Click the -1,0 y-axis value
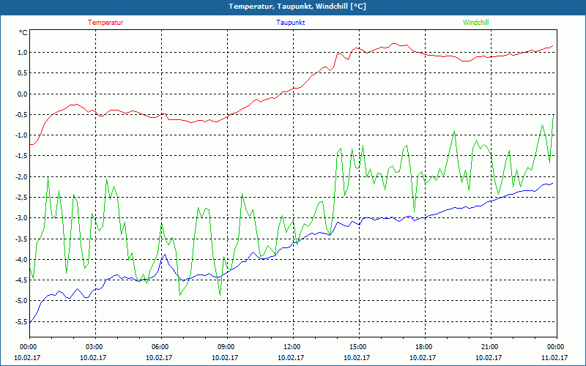Screen dimensions: 586x366 [22, 135]
